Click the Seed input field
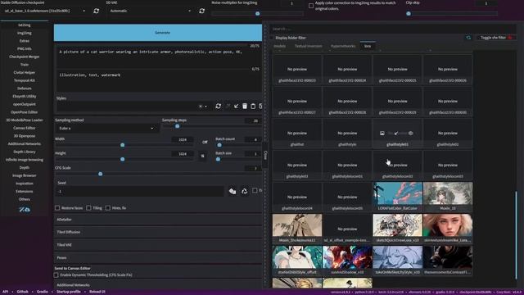Viewport: 524px width, 295px height. (x=140, y=191)
